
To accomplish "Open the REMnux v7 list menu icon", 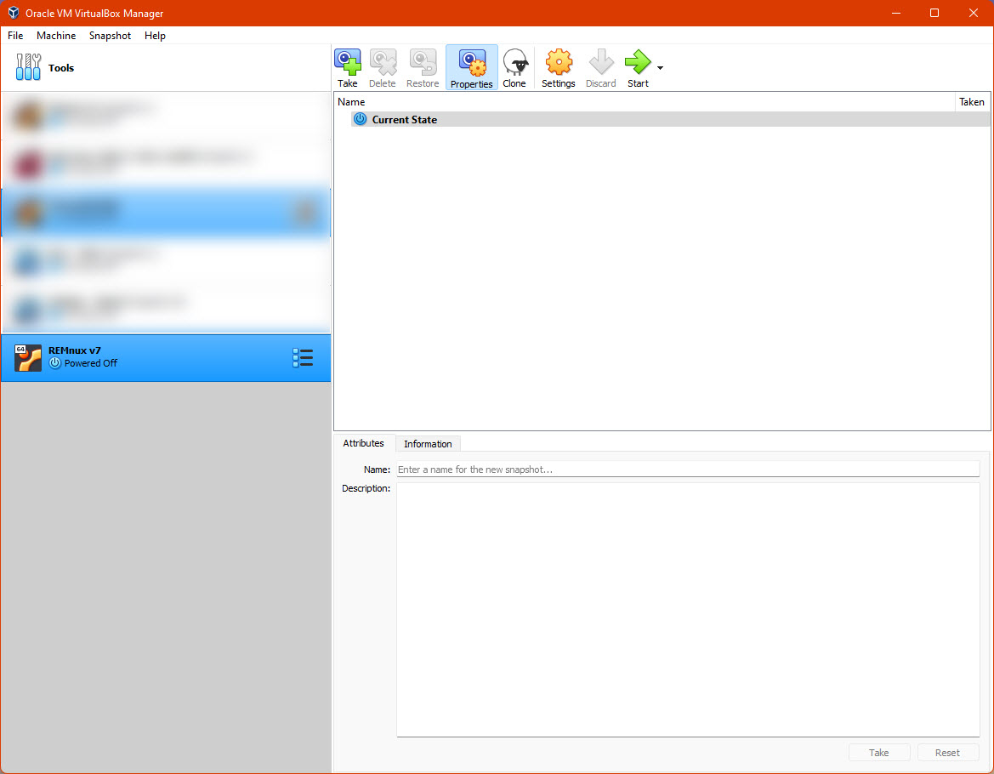I will pyautogui.click(x=304, y=357).
